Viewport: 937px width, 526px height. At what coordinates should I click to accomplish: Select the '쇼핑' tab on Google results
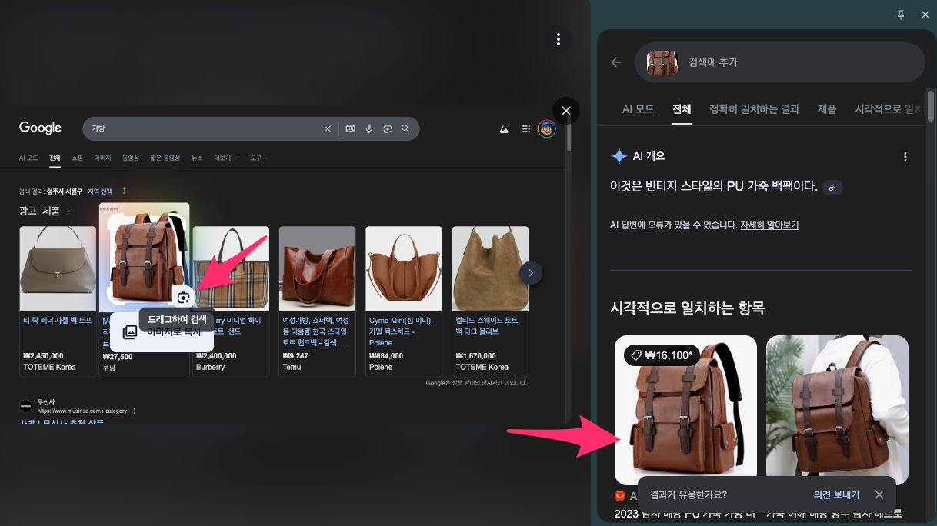[77, 158]
